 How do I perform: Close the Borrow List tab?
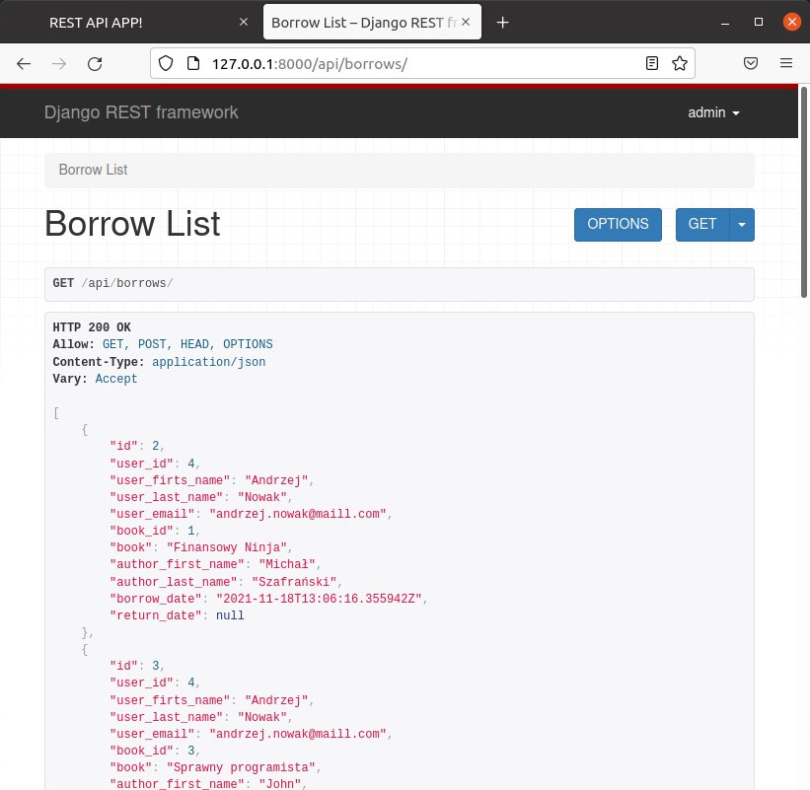click(x=466, y=22)
